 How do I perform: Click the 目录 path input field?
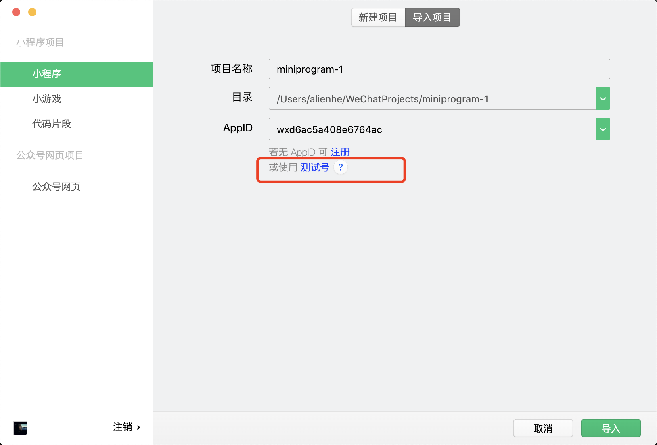[432, 98]
